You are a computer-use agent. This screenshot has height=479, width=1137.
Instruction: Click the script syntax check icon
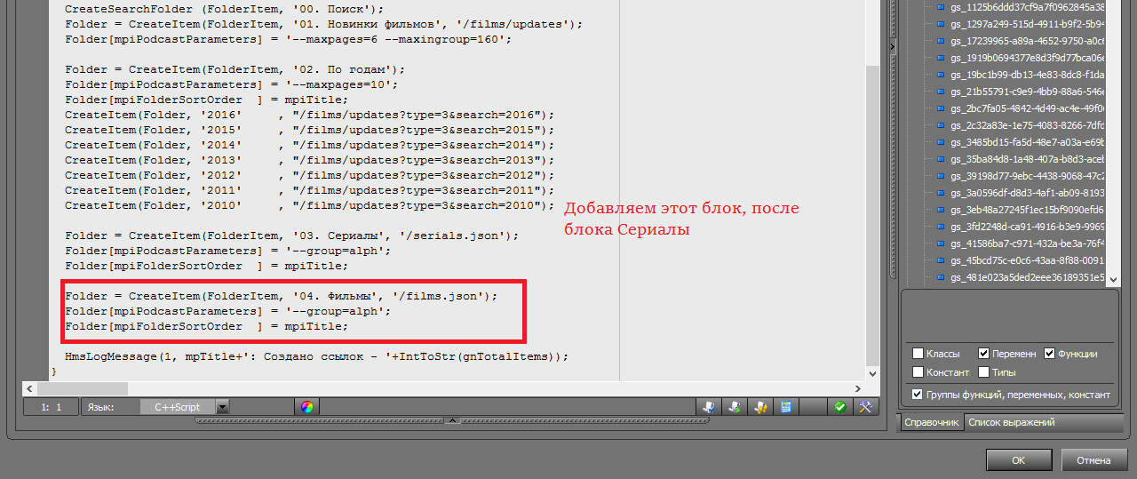tap(709, 407)
